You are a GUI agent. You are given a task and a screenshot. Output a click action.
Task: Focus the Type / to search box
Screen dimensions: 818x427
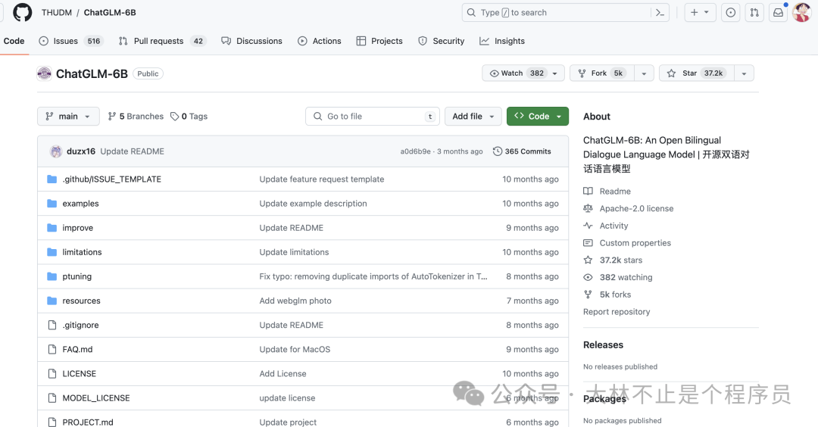(x=566, y=13)
